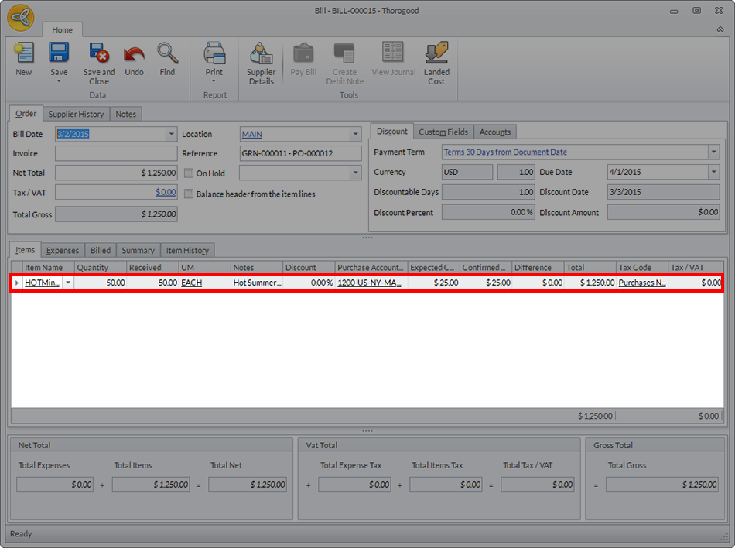The width and height of the screenshot is (735, 548).
Task: Click the Landed Cost icon
Action: 436,54
